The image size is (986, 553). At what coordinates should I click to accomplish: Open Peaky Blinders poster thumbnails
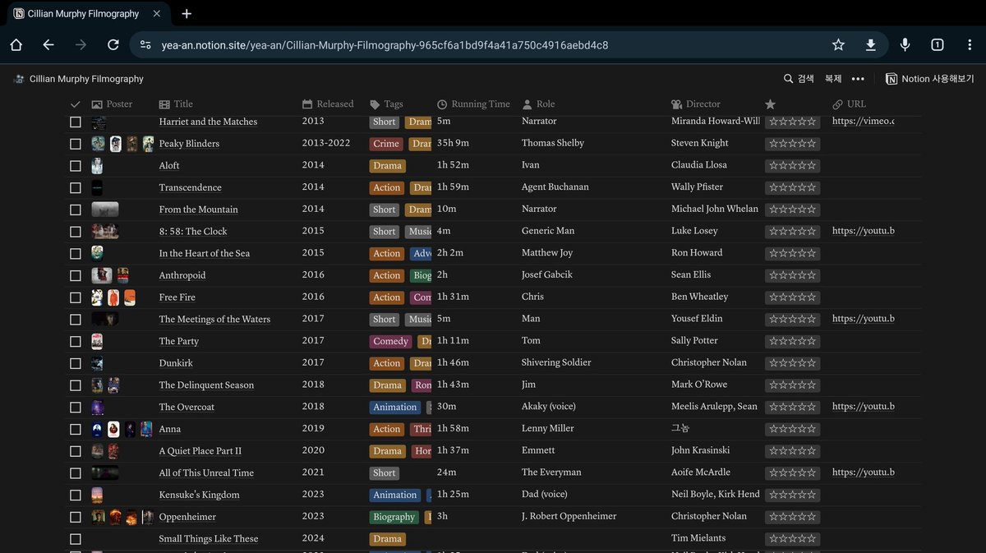[122, 144]
